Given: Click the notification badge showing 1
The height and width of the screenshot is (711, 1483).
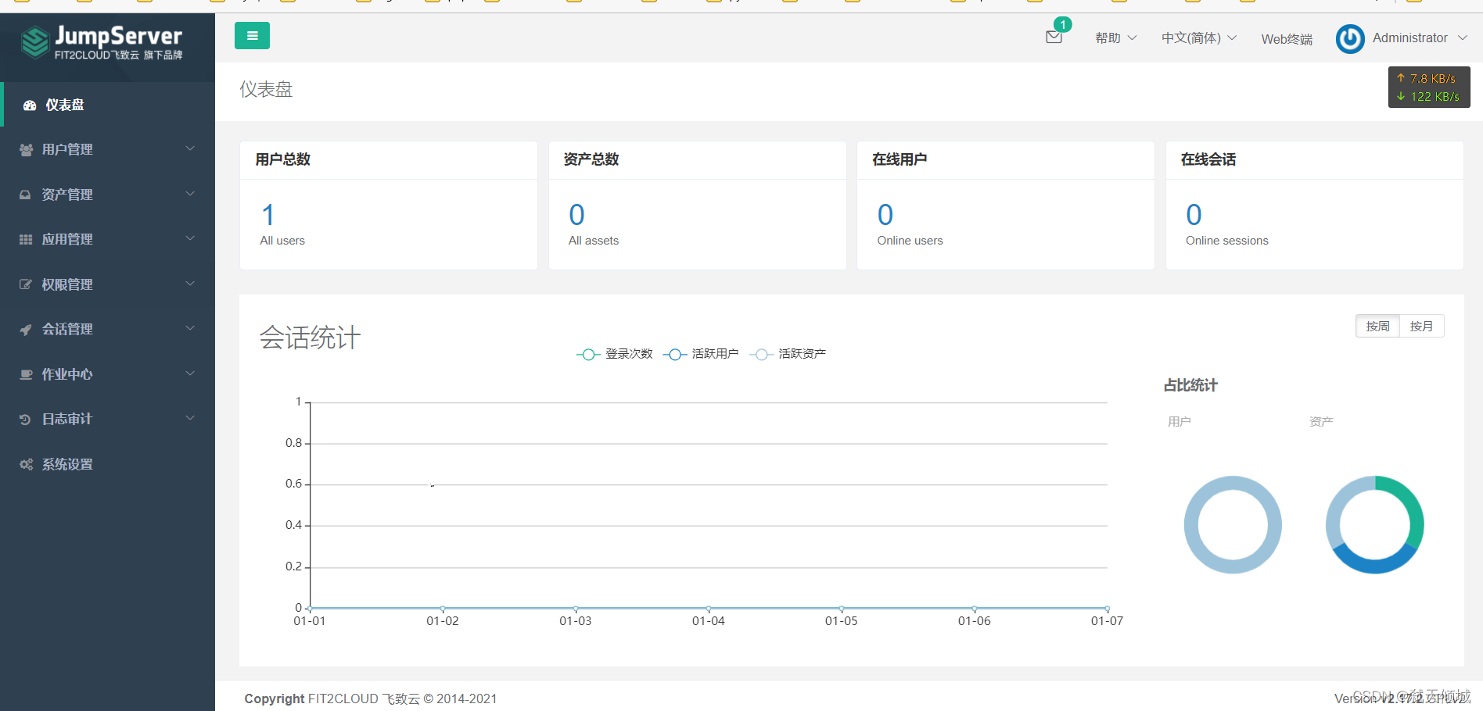Looking at the screenshot, I should pyautogui.click(x=1063, y=25).
